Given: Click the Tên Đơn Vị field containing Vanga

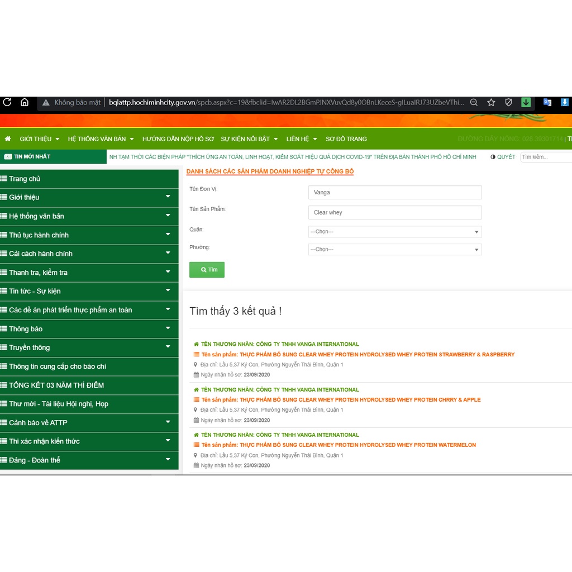Looking at the screenshot, I should click(394, 192).
